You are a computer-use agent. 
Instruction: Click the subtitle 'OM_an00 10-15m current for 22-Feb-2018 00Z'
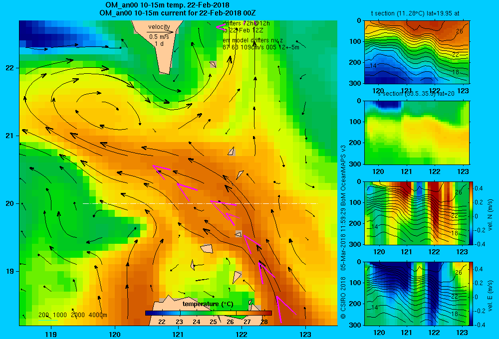pyautogui.click(x=177, y=13)
